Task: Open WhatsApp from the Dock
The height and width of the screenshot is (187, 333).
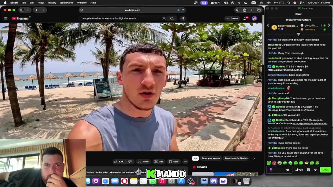Action: [x=153, y=182]
